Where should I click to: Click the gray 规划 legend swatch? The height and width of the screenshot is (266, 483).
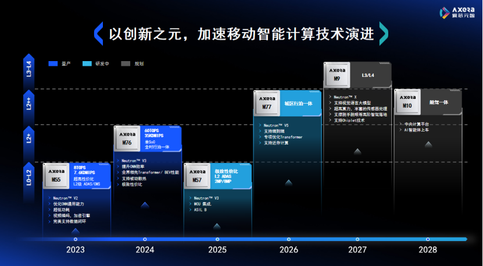(126, 63)
